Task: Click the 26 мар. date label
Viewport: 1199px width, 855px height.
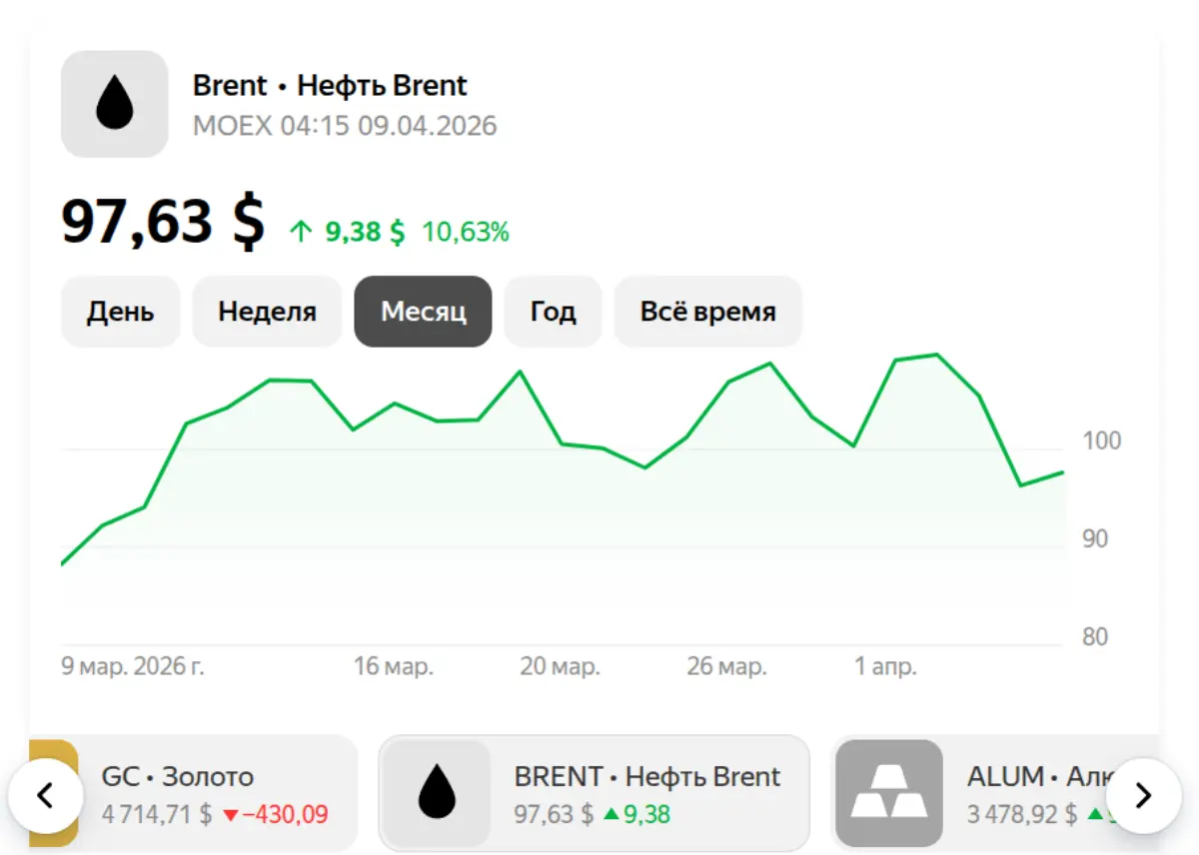Action: tap(727, 666)
